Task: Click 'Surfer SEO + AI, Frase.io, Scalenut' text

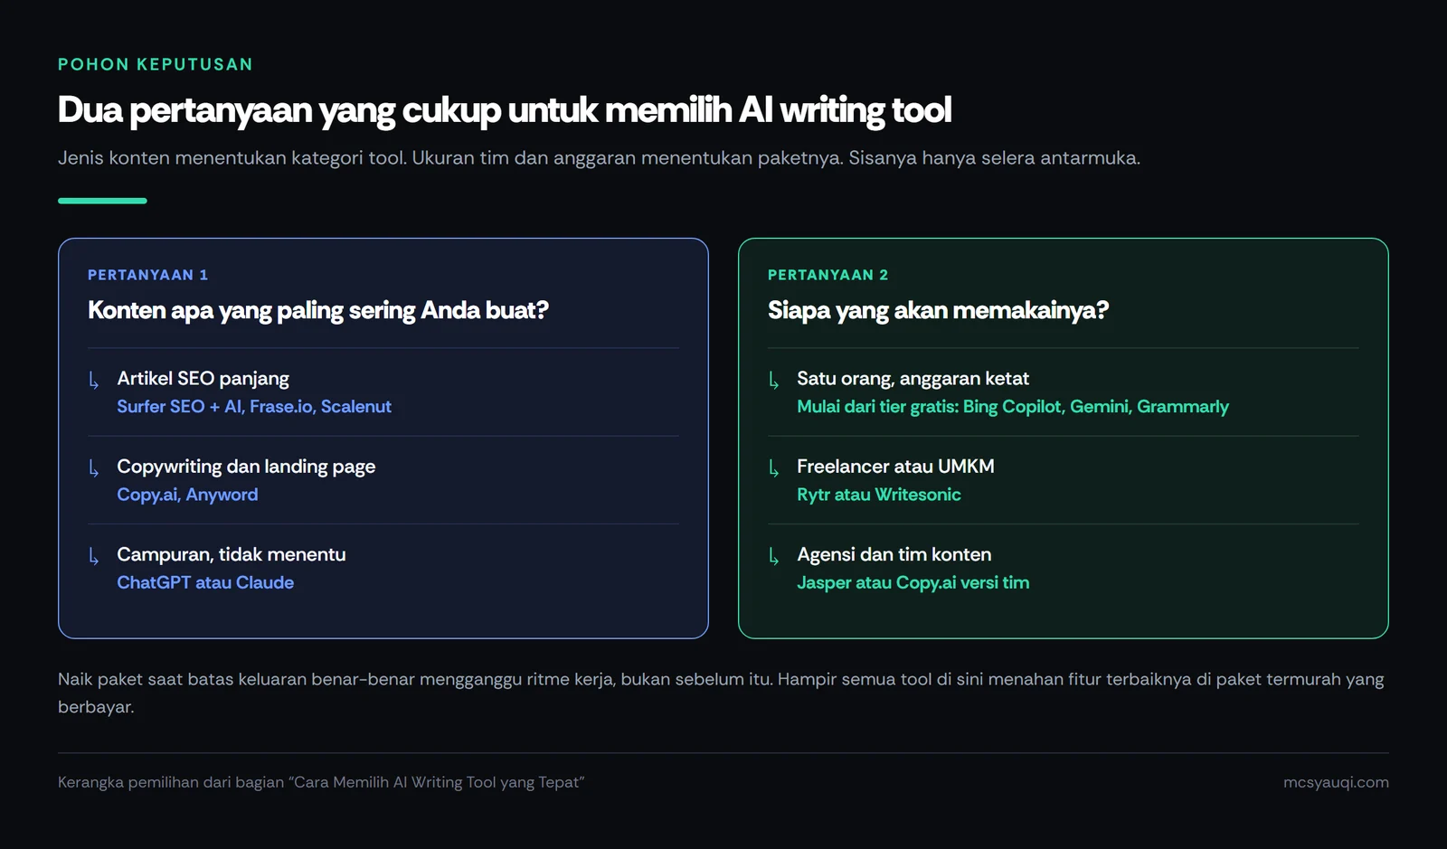Action: coord(254,407)
